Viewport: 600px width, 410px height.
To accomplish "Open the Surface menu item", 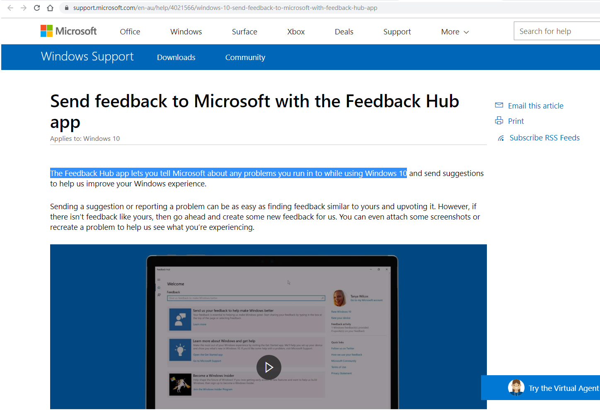I will pos(244,31).
